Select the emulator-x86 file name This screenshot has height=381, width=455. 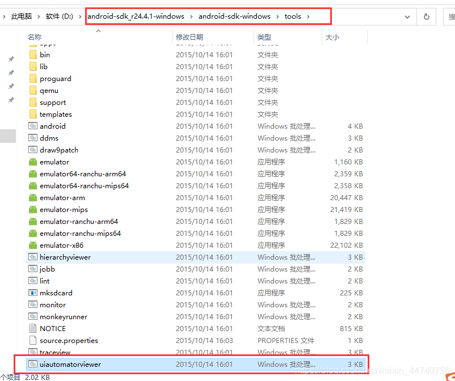[61, 245]
